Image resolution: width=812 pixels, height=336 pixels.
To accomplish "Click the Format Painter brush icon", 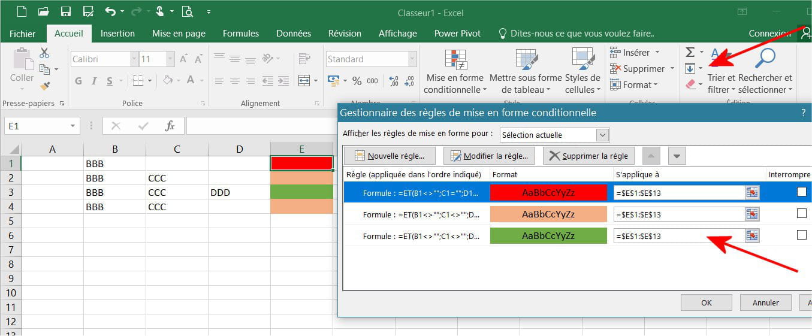I will click(x=45, y=86).
